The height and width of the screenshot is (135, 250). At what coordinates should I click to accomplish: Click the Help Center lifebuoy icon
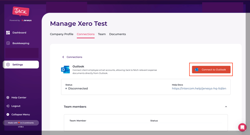point(8,97)
